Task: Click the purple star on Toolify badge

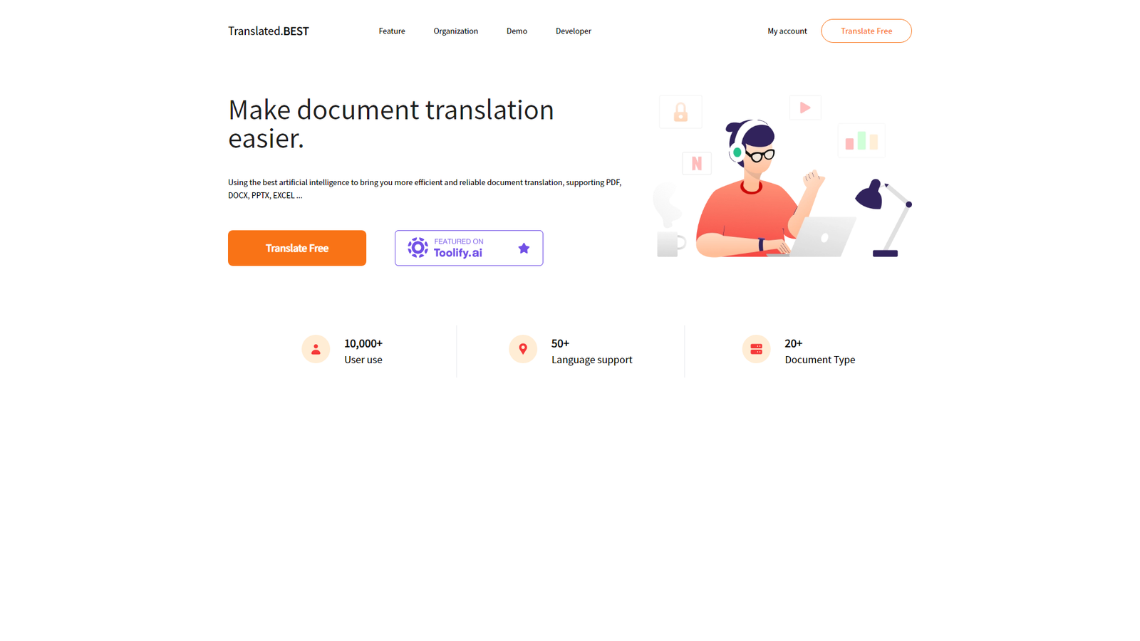Action: click(524, 248)
